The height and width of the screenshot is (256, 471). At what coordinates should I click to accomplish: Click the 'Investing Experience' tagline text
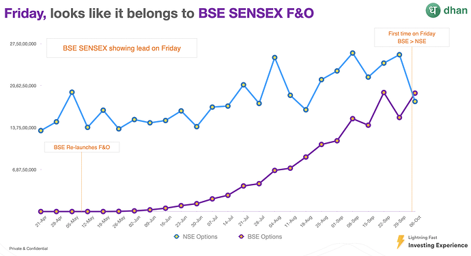[438, 245]
